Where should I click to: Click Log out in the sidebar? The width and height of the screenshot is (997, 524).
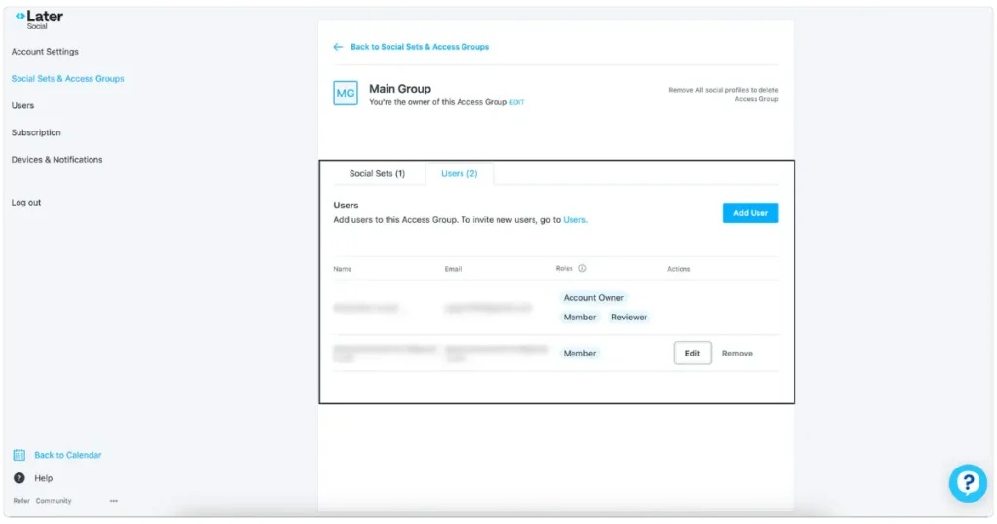26,203
